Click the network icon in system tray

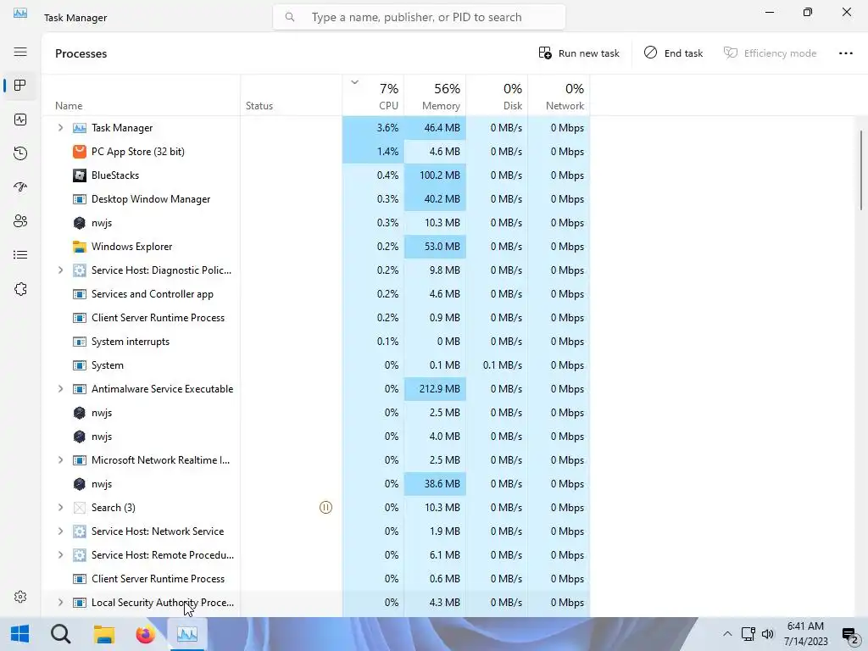click(748, 634)
